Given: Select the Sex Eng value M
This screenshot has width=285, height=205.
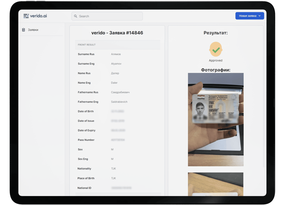Looking at the screenshot, I should (x=112, y=159).
